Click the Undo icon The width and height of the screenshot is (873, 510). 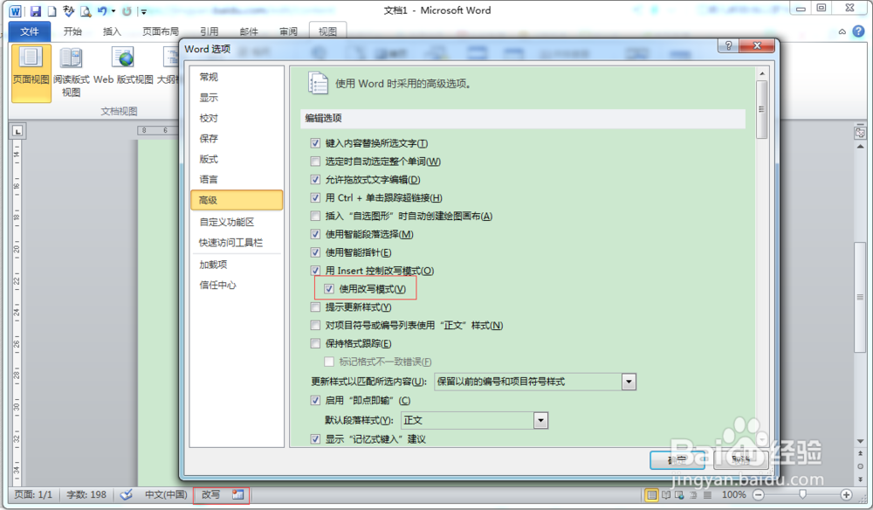102,11
